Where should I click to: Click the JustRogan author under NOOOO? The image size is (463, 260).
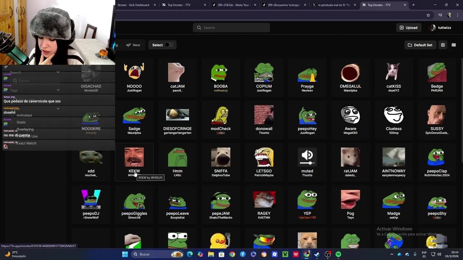pyautogui.click(x=134, y=91)
